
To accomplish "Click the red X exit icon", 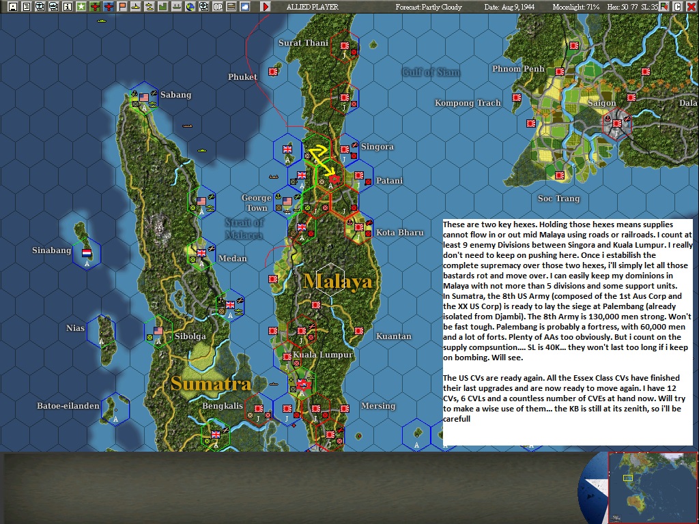I will pos(691,7).
